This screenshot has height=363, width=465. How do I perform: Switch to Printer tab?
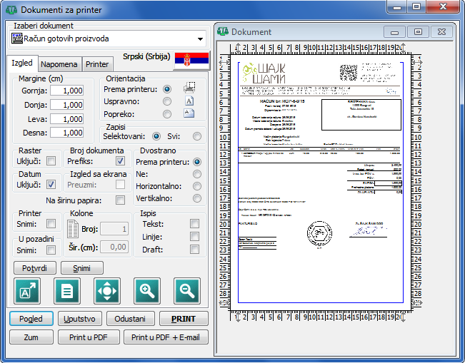(x=97, y=64)
